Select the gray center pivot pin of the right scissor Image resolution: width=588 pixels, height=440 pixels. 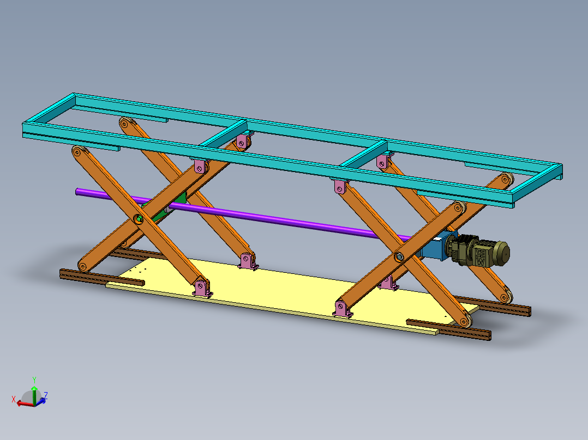(399, 256)
